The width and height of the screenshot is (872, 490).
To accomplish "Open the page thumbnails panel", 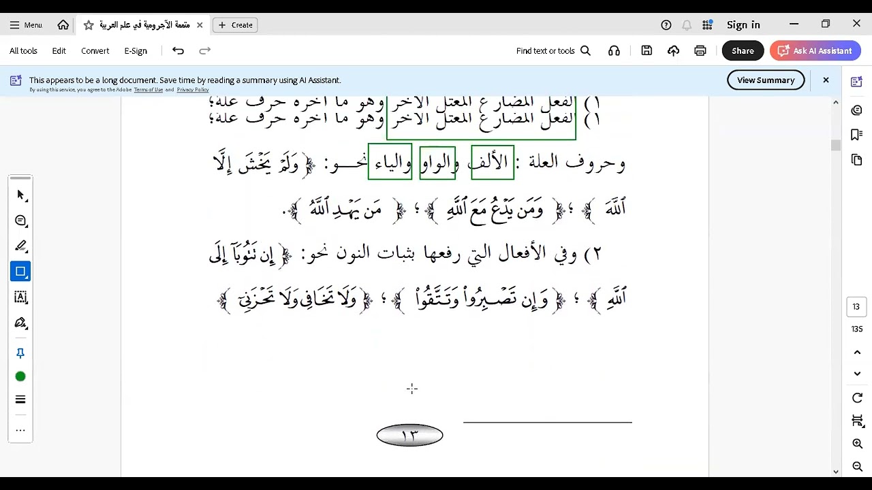I will point(857,160).
